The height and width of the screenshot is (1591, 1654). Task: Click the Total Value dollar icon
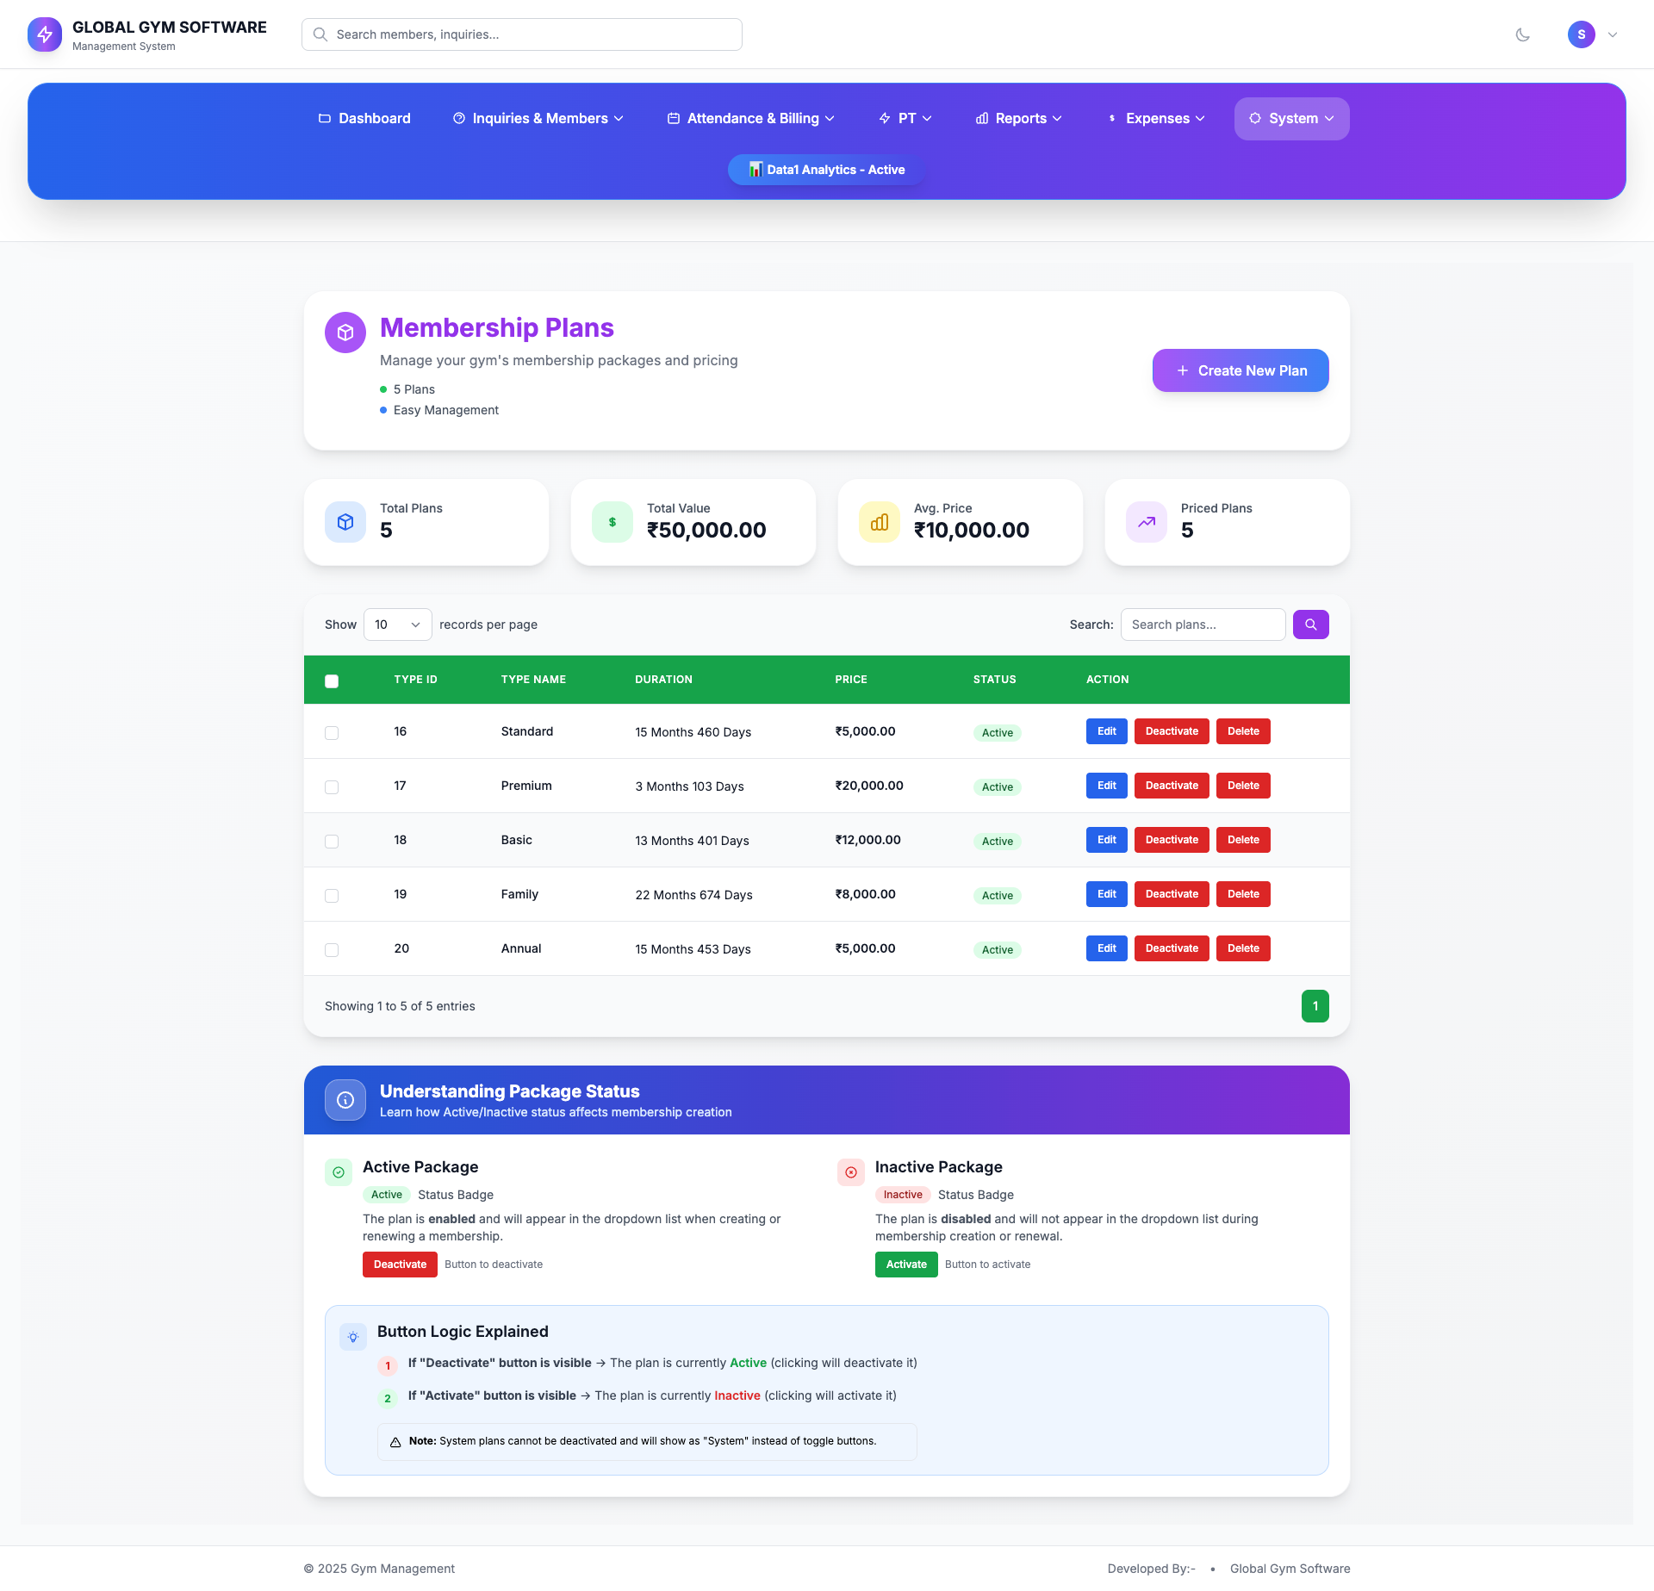click(612, 522)
